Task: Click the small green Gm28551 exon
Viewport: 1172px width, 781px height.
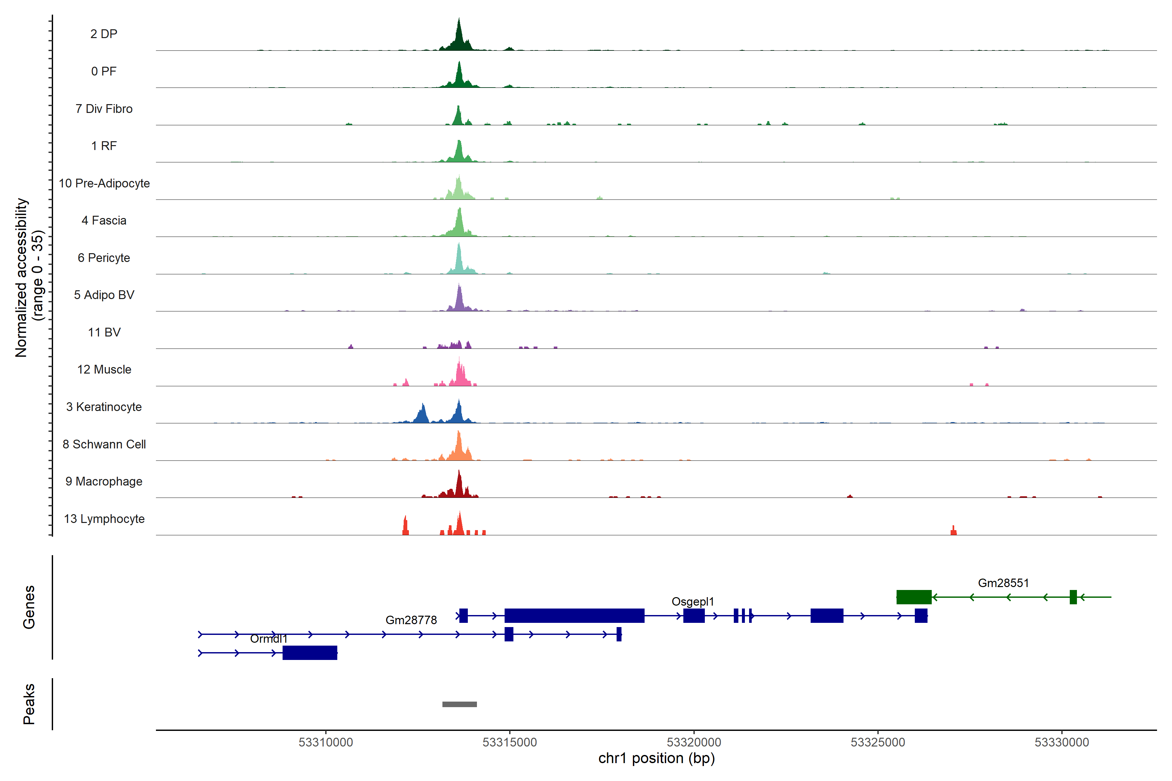Action: pos(1073,597)
